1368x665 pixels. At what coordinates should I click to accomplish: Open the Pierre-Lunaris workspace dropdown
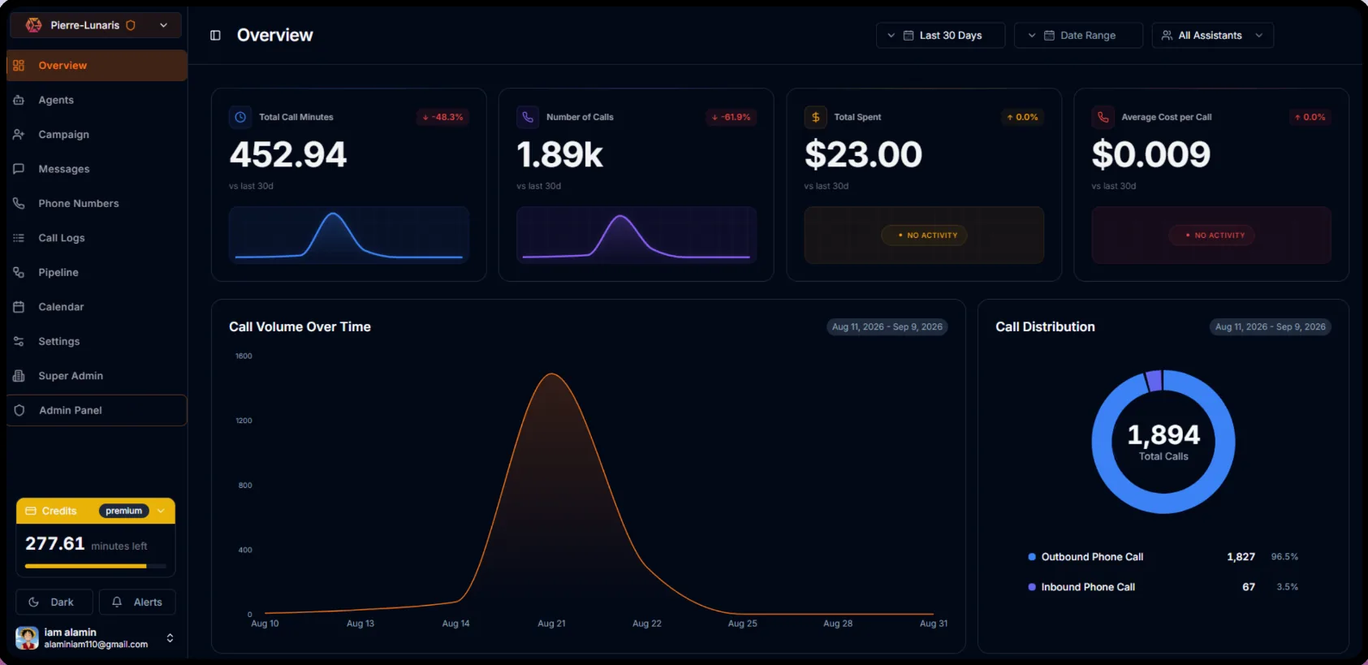tap(96, 25)
